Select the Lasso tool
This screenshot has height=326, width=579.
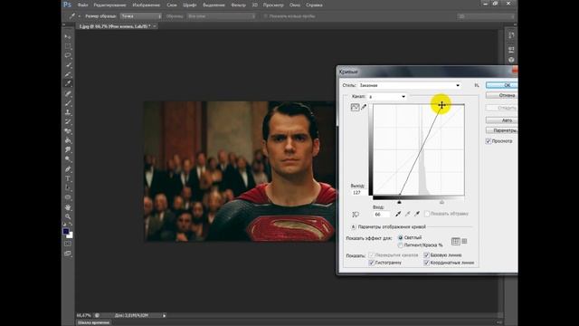pos(68,55)
